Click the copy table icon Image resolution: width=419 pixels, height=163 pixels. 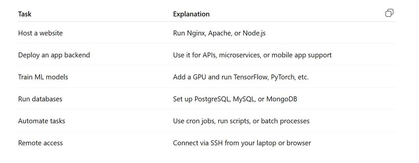pos(389,13)
